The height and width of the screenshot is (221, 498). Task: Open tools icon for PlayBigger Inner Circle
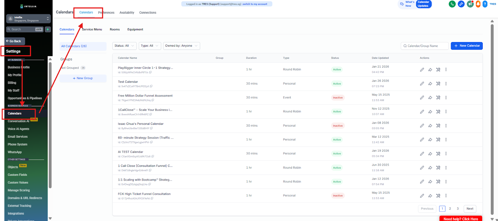pos(438,69)
